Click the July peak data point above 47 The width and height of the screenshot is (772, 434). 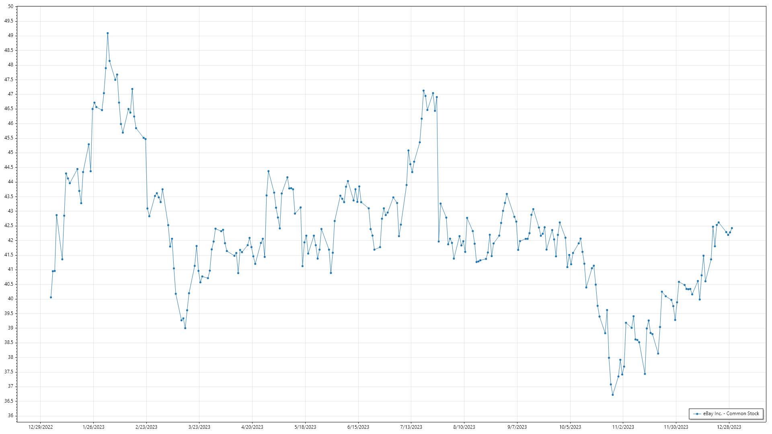[x=423, y=91]
